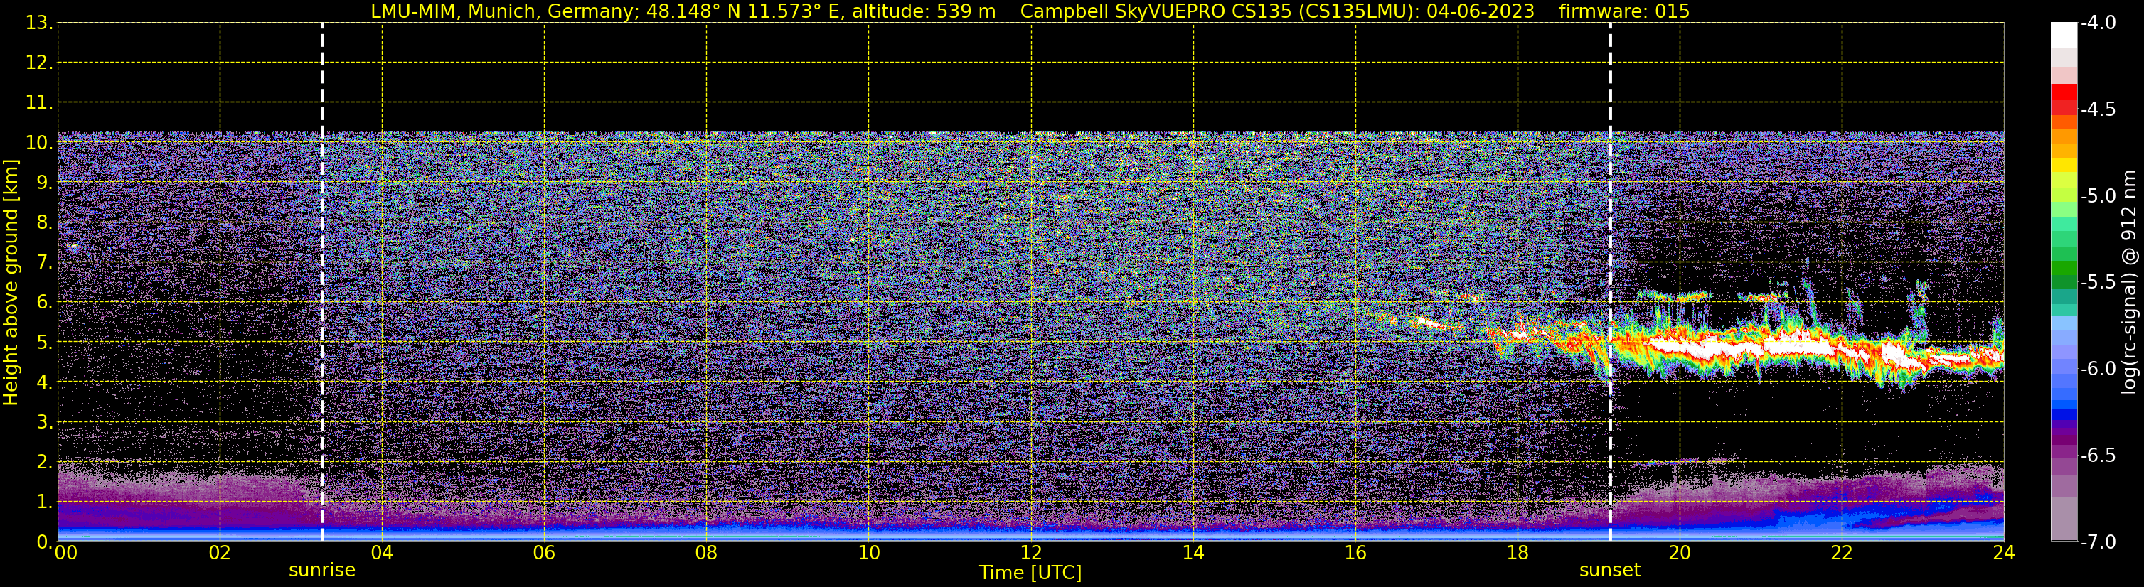Click the time axis tick label '04'
Image resolution: width=2144 pixels, height=587 pixels.
[x=382, y=553]
